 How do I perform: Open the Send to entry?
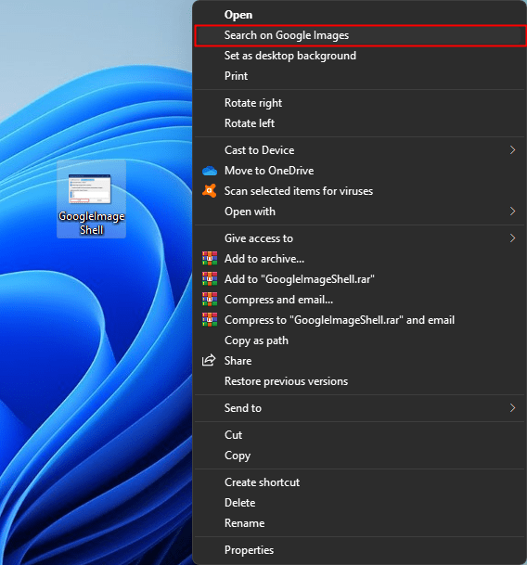point(359,408)
